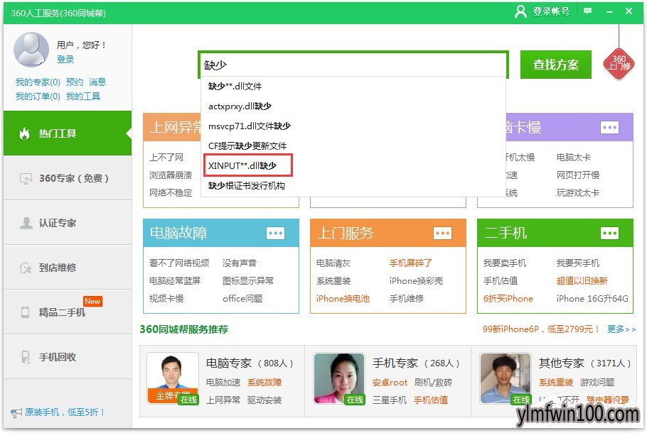Click the monitor icon beside 360专家
The image size is (647, 433).
coord(26,178)
